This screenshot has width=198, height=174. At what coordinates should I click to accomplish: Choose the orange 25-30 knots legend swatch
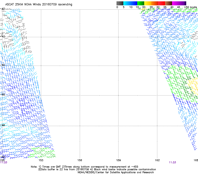(x=155, y=3)
